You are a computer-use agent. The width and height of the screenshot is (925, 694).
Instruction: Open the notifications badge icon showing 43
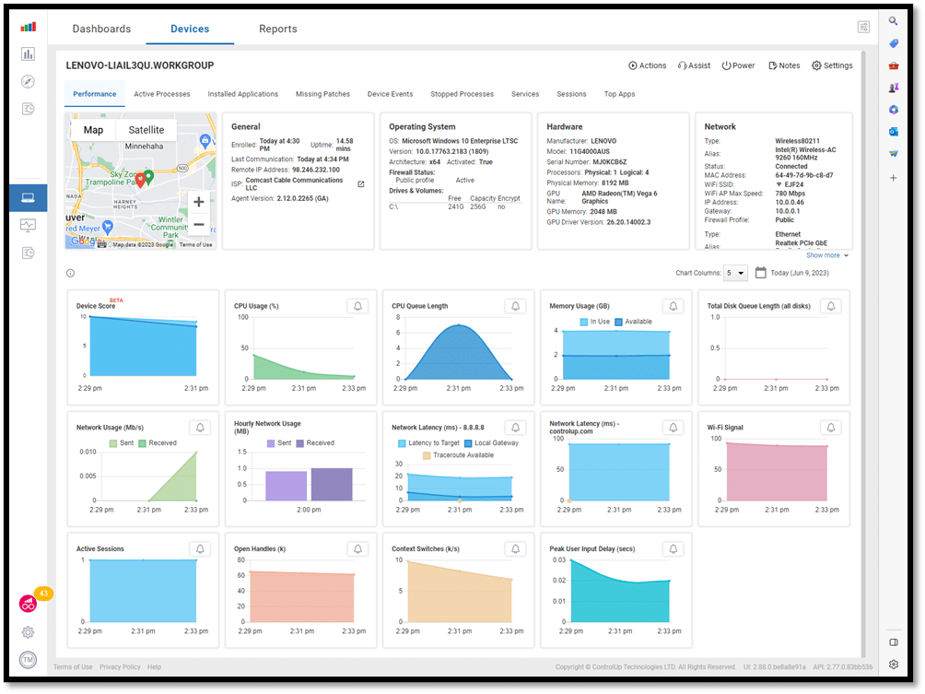pyautogui.click(x=43, y=594)
